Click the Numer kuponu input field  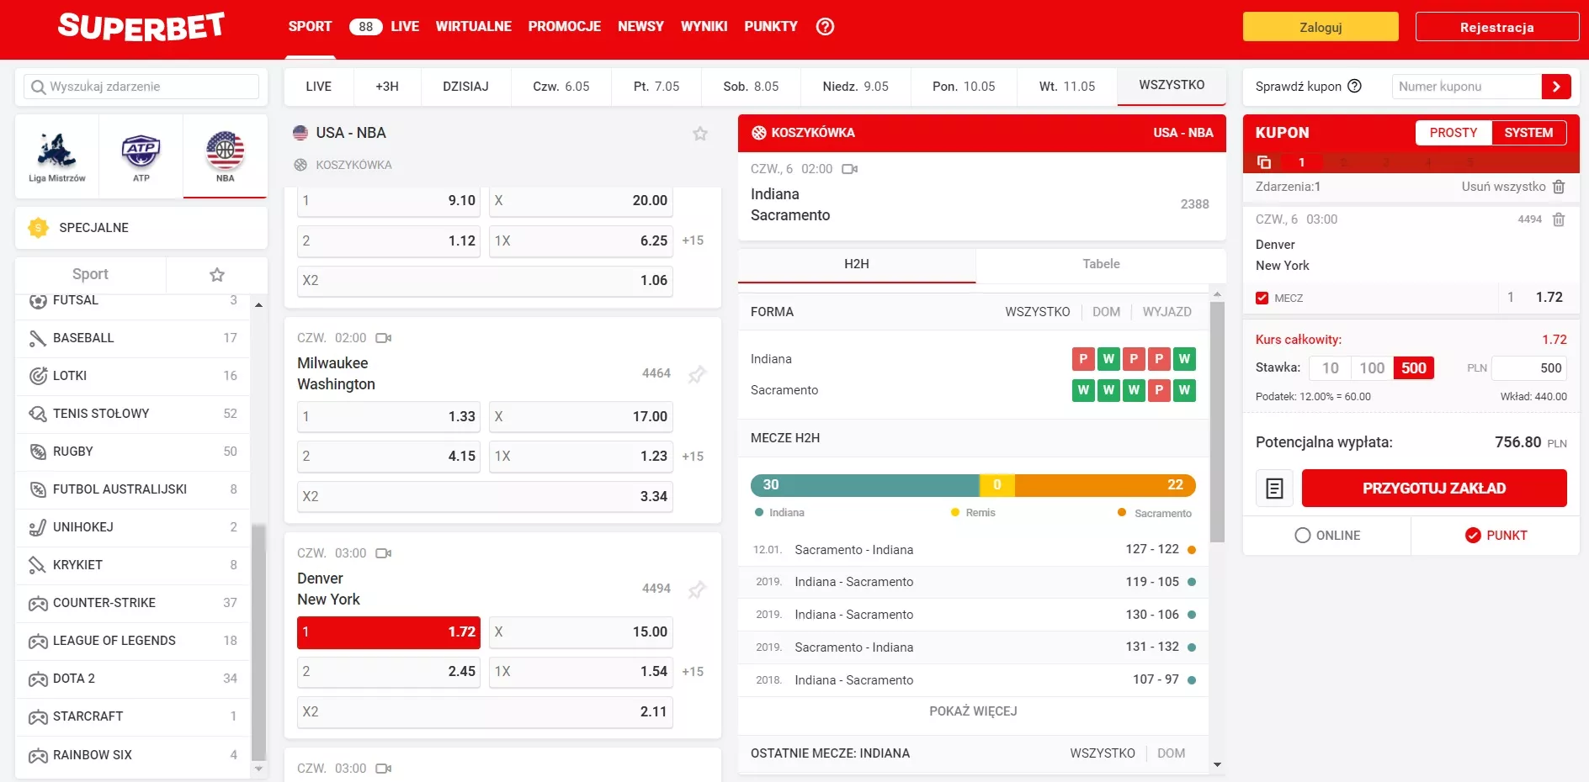[1466, 87]
